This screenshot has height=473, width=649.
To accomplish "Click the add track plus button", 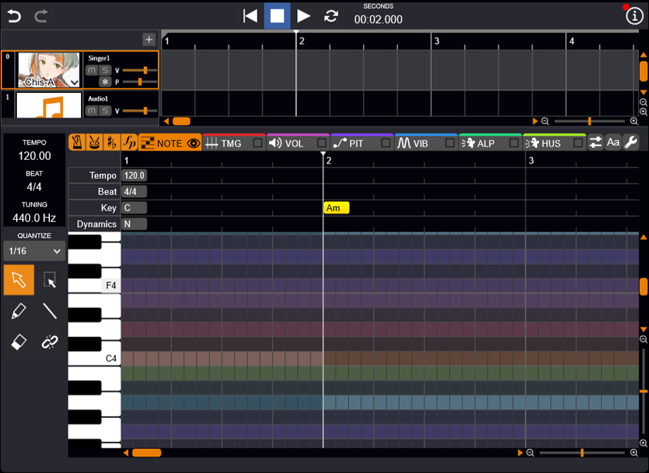I will pos(149,39).
